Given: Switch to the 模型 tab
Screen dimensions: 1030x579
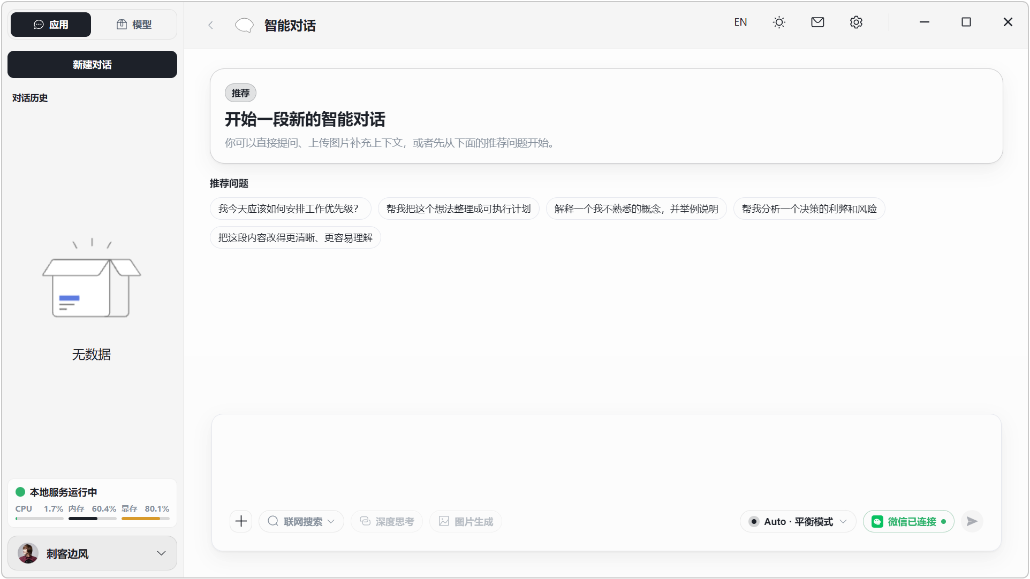Looking at the screenshot, I should [x=134, y=25].
